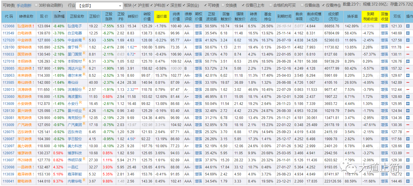This screenshot has width=413, height=186.
Task: Toggle the 仅看已上市 checkbox
Action: [243, 5]
